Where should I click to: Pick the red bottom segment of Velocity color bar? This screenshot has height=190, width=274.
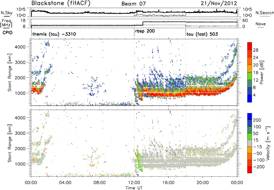pyautogui.click(x=250, y=170)
